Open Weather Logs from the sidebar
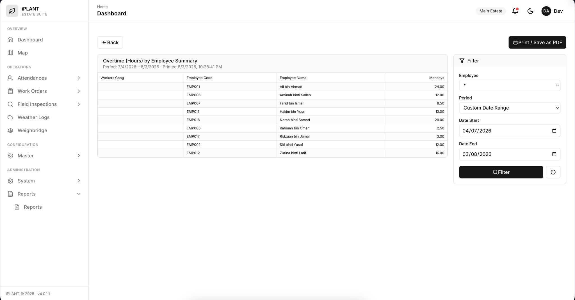Image resolution: width=575 pixels, height=300 pixels. point(44,117)
